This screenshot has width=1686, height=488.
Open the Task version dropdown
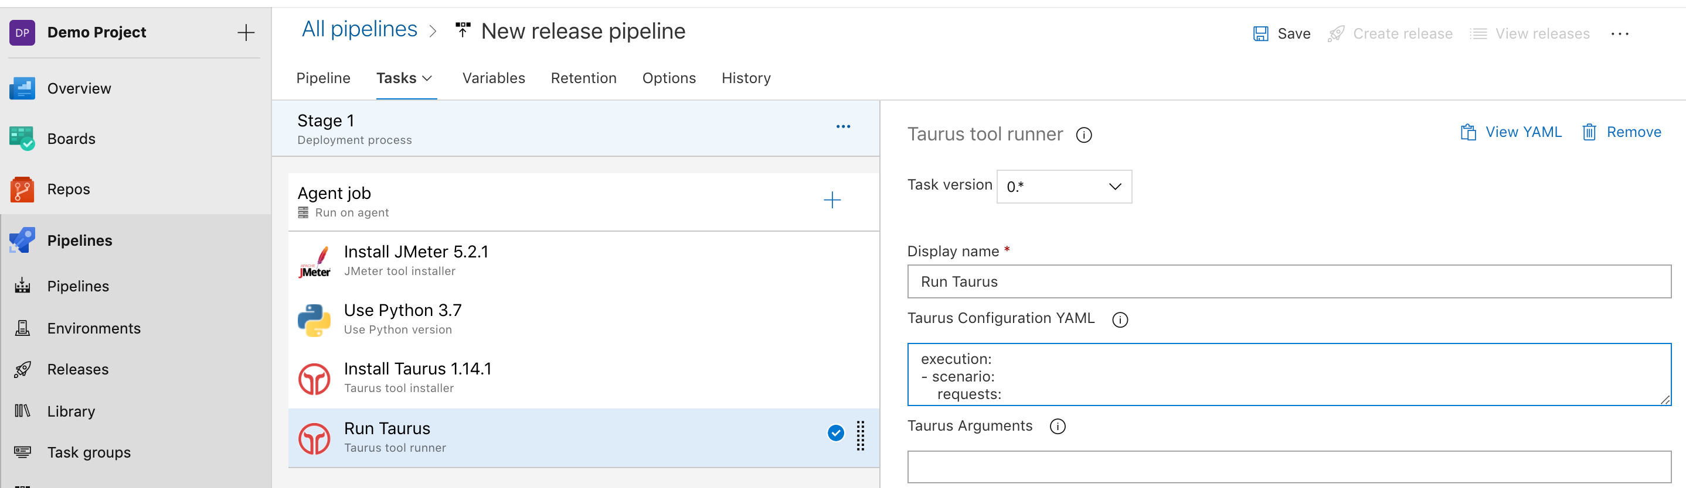pos(1064,187)
